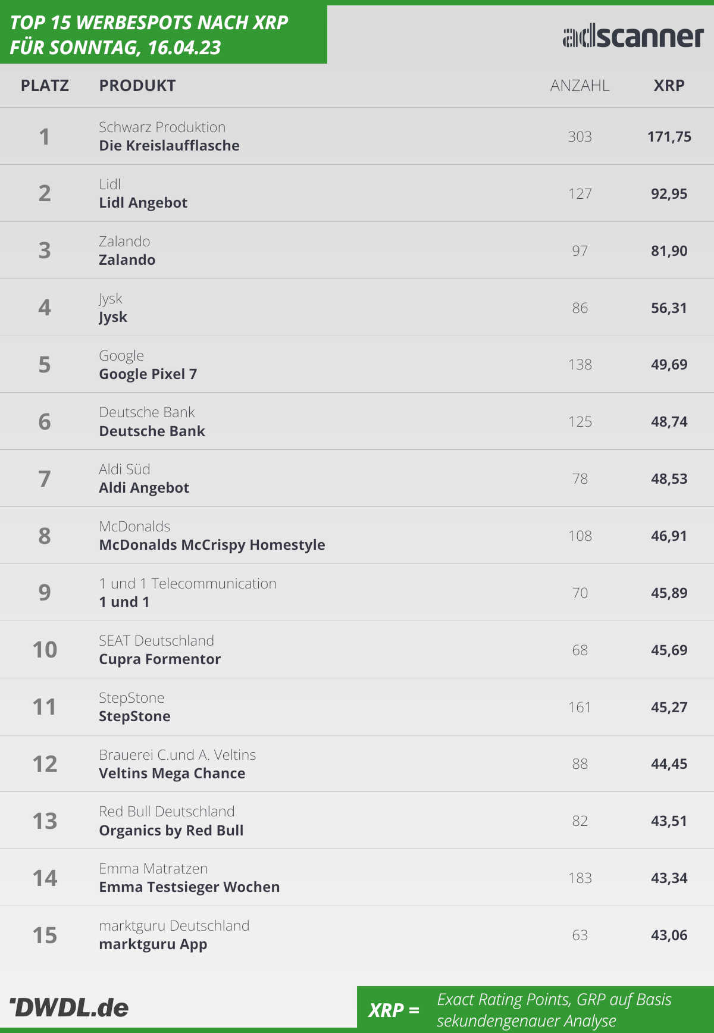Select the Zalando entry at rank 3
Screen dimensions: 714x1033
tap(357, 251)
